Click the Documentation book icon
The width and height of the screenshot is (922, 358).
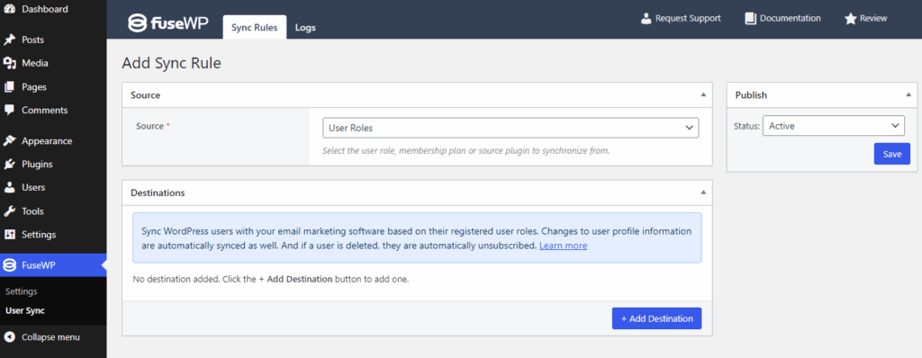point(750,18)
